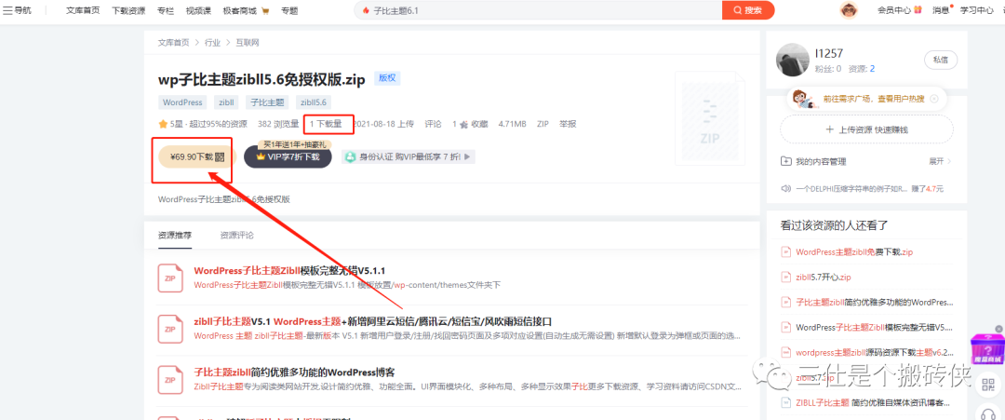The height and width of the screenshot is (420, 1005).
Task: Open sidebar 子比主题zibll简约优雅多功能的WordPres
Action: pyautogui.click(x=874, y=302)
